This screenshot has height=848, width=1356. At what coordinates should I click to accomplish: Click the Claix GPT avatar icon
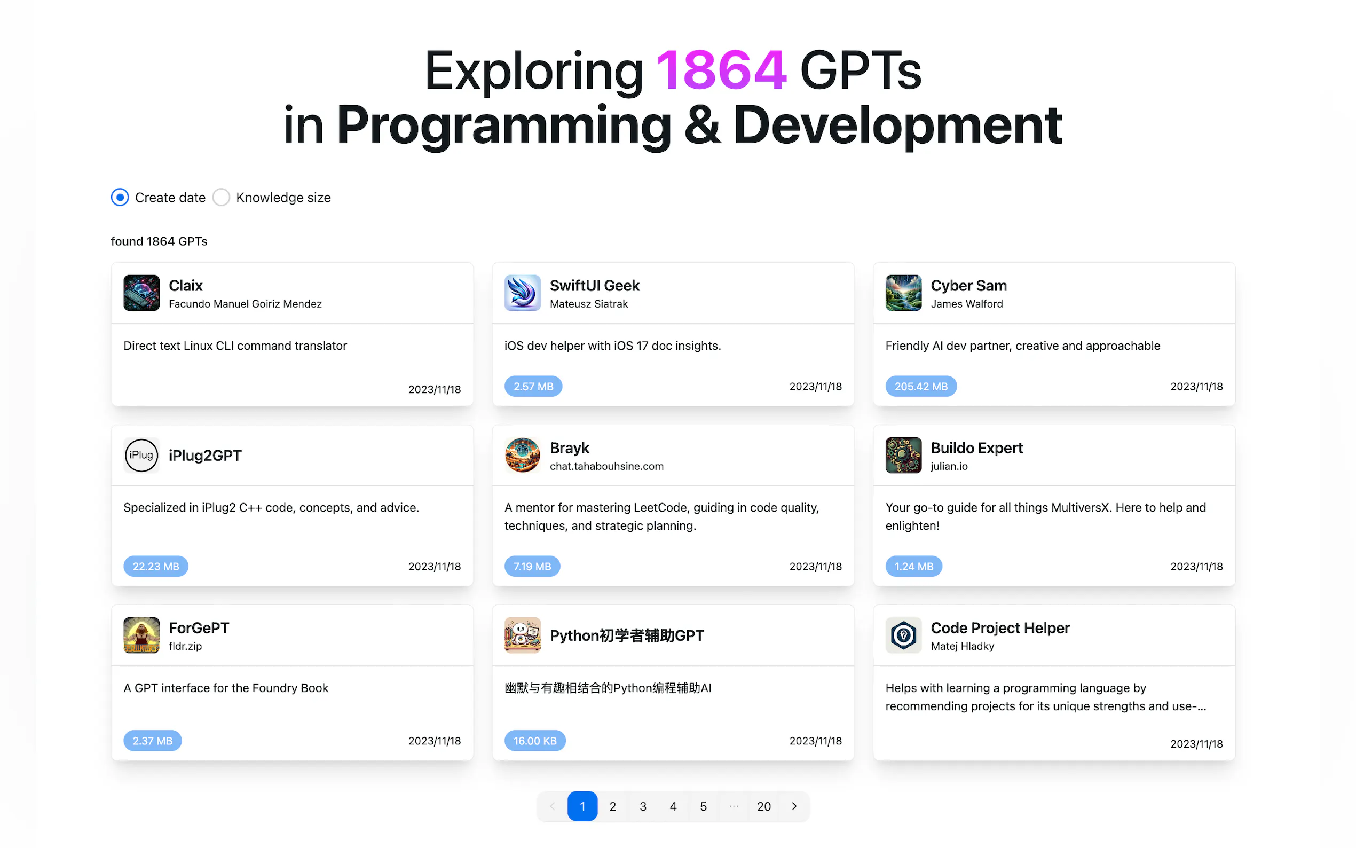(141, 293)
